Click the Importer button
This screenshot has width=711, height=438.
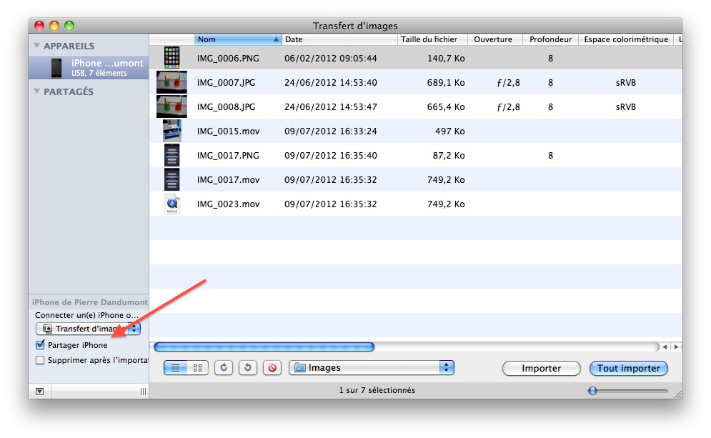(541, 369)
